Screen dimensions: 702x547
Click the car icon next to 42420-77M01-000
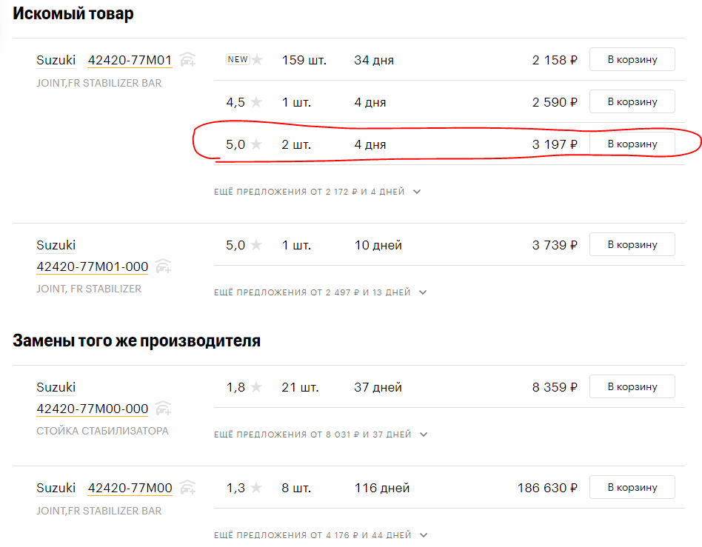click(163, 266)
